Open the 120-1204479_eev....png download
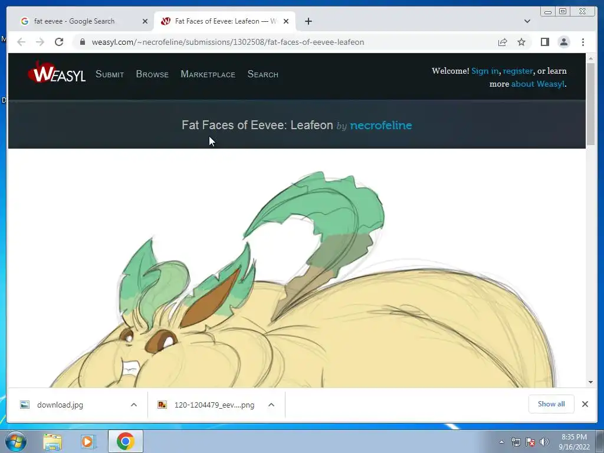Screen dimensions: 604x453 click(214, 405)
